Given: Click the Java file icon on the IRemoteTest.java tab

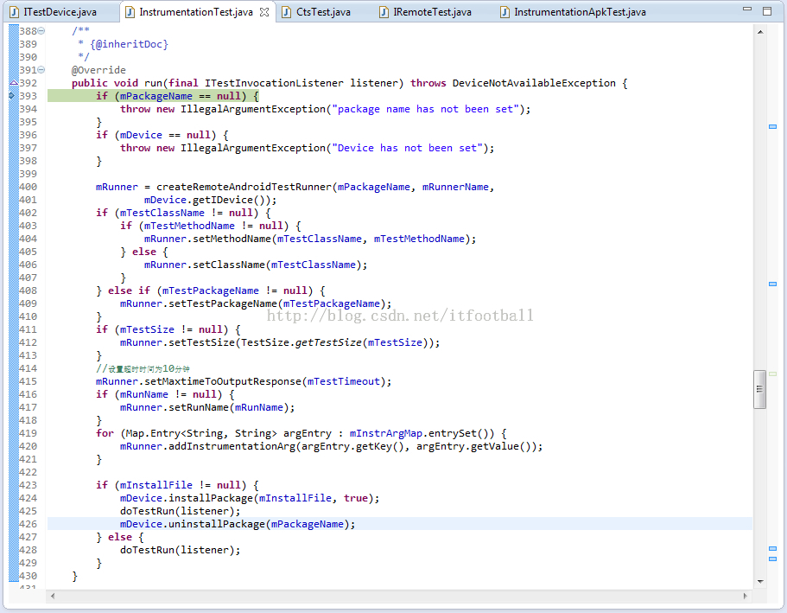Looking at the screenshot, I should coord(383,12).
